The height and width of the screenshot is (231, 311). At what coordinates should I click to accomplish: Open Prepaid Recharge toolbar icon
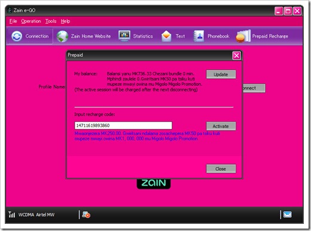point(243,36)
